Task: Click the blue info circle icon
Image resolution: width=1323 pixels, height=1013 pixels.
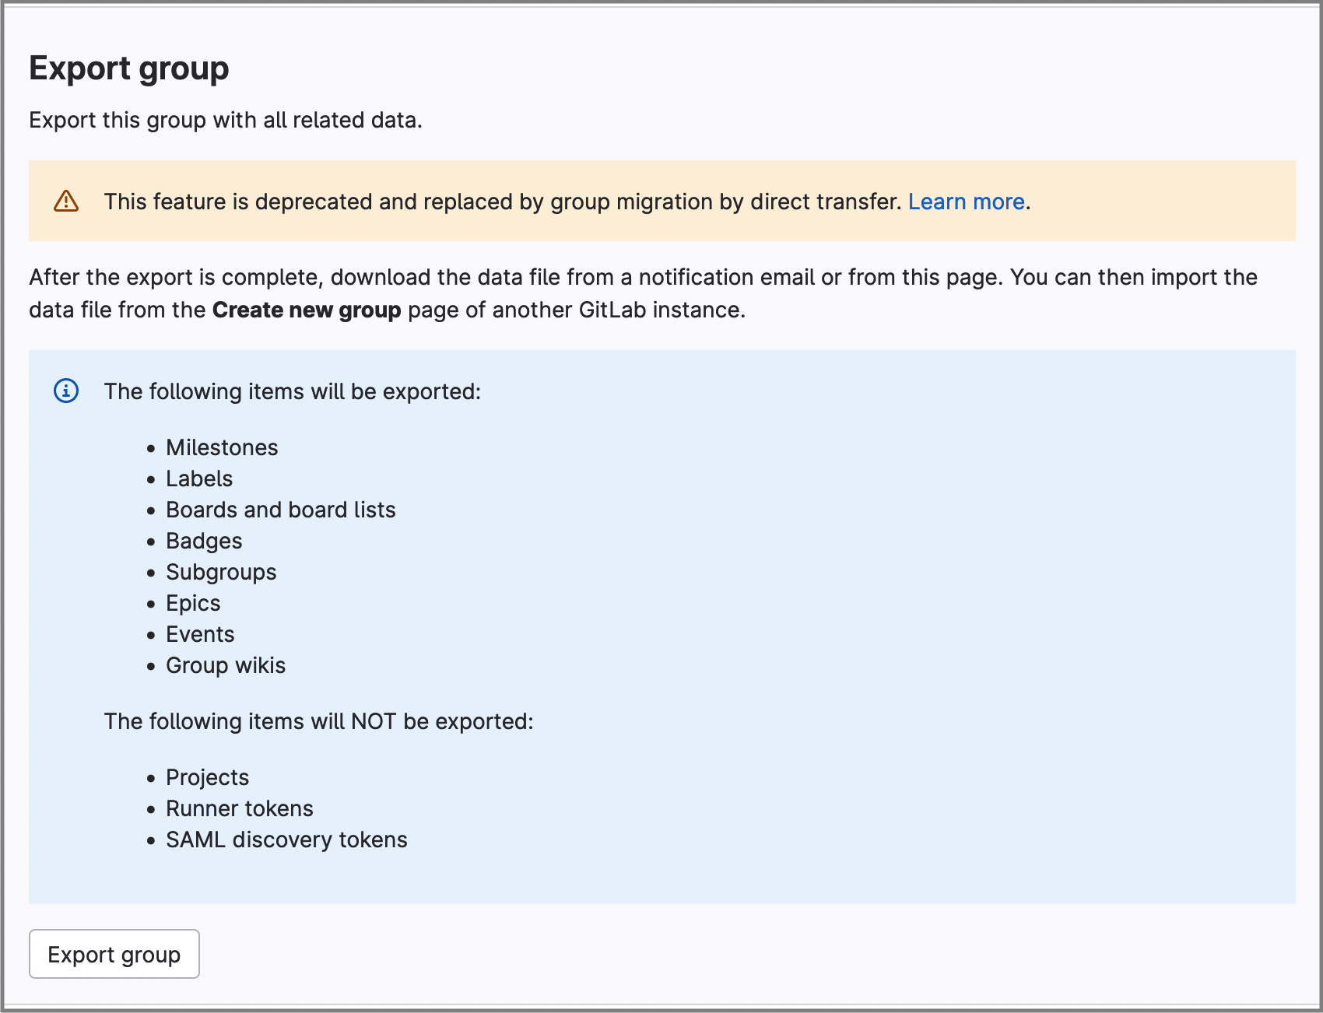Action: [66, 391]
